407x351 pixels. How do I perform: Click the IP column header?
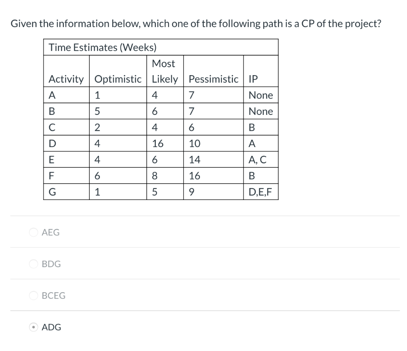[x=261, y=71]
